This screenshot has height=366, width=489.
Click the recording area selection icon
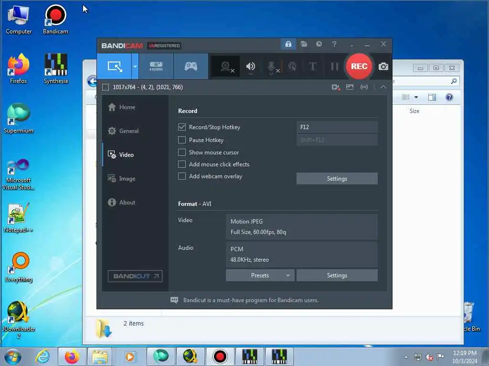(106, 87)
